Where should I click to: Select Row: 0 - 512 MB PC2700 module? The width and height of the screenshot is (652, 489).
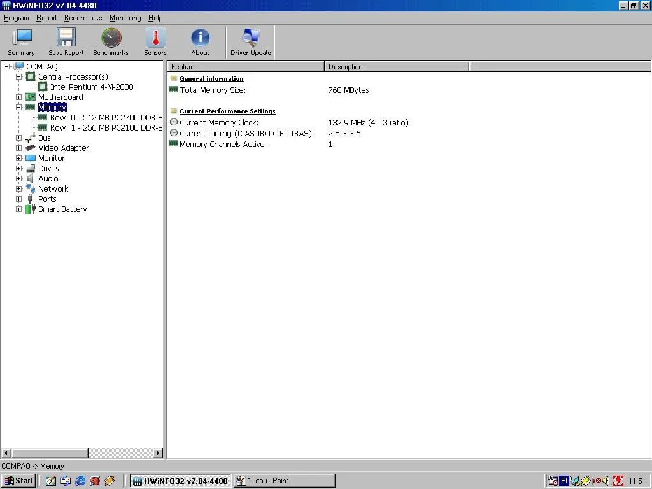(106, 117)
